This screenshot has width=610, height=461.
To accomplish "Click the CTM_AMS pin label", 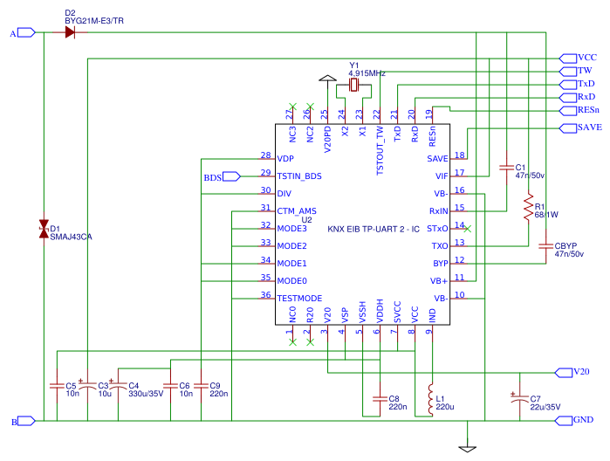I will coord(297,211).
